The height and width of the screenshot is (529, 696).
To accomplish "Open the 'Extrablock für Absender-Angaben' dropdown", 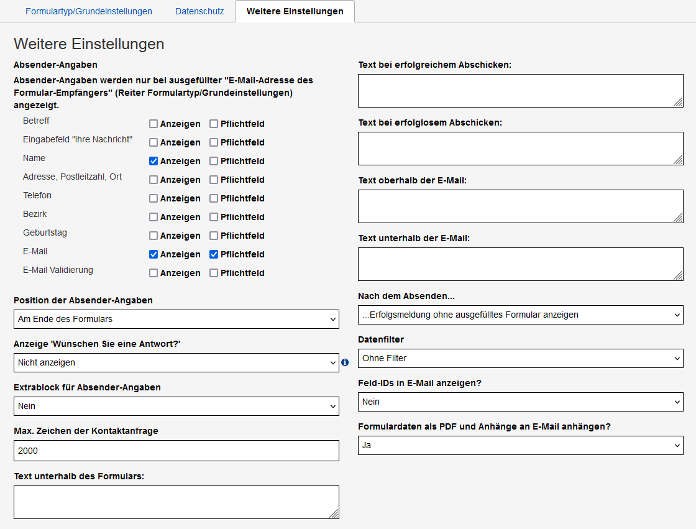I will [x=176, y=406].
